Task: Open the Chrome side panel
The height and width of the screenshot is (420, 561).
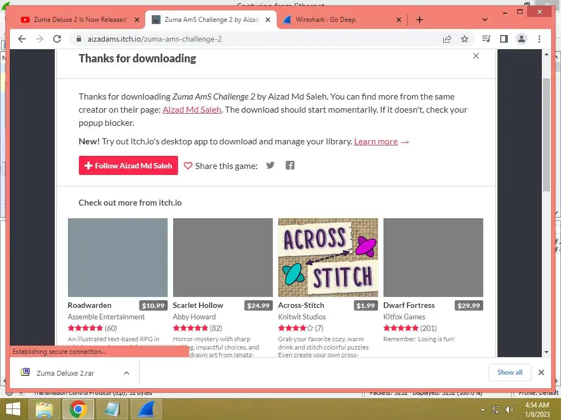Action: 504,39
